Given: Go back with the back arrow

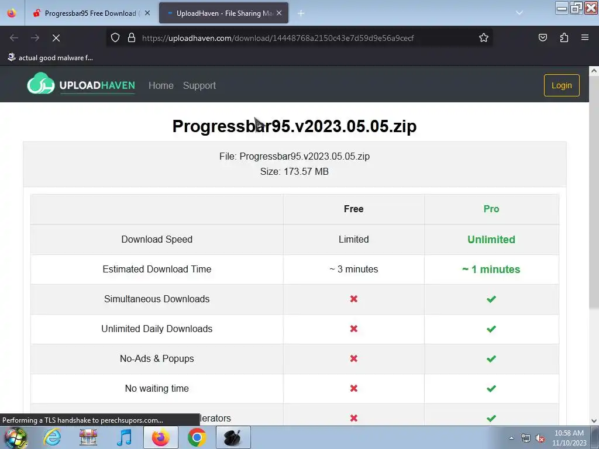Looking at the screenshot, I should click(14, 38).
